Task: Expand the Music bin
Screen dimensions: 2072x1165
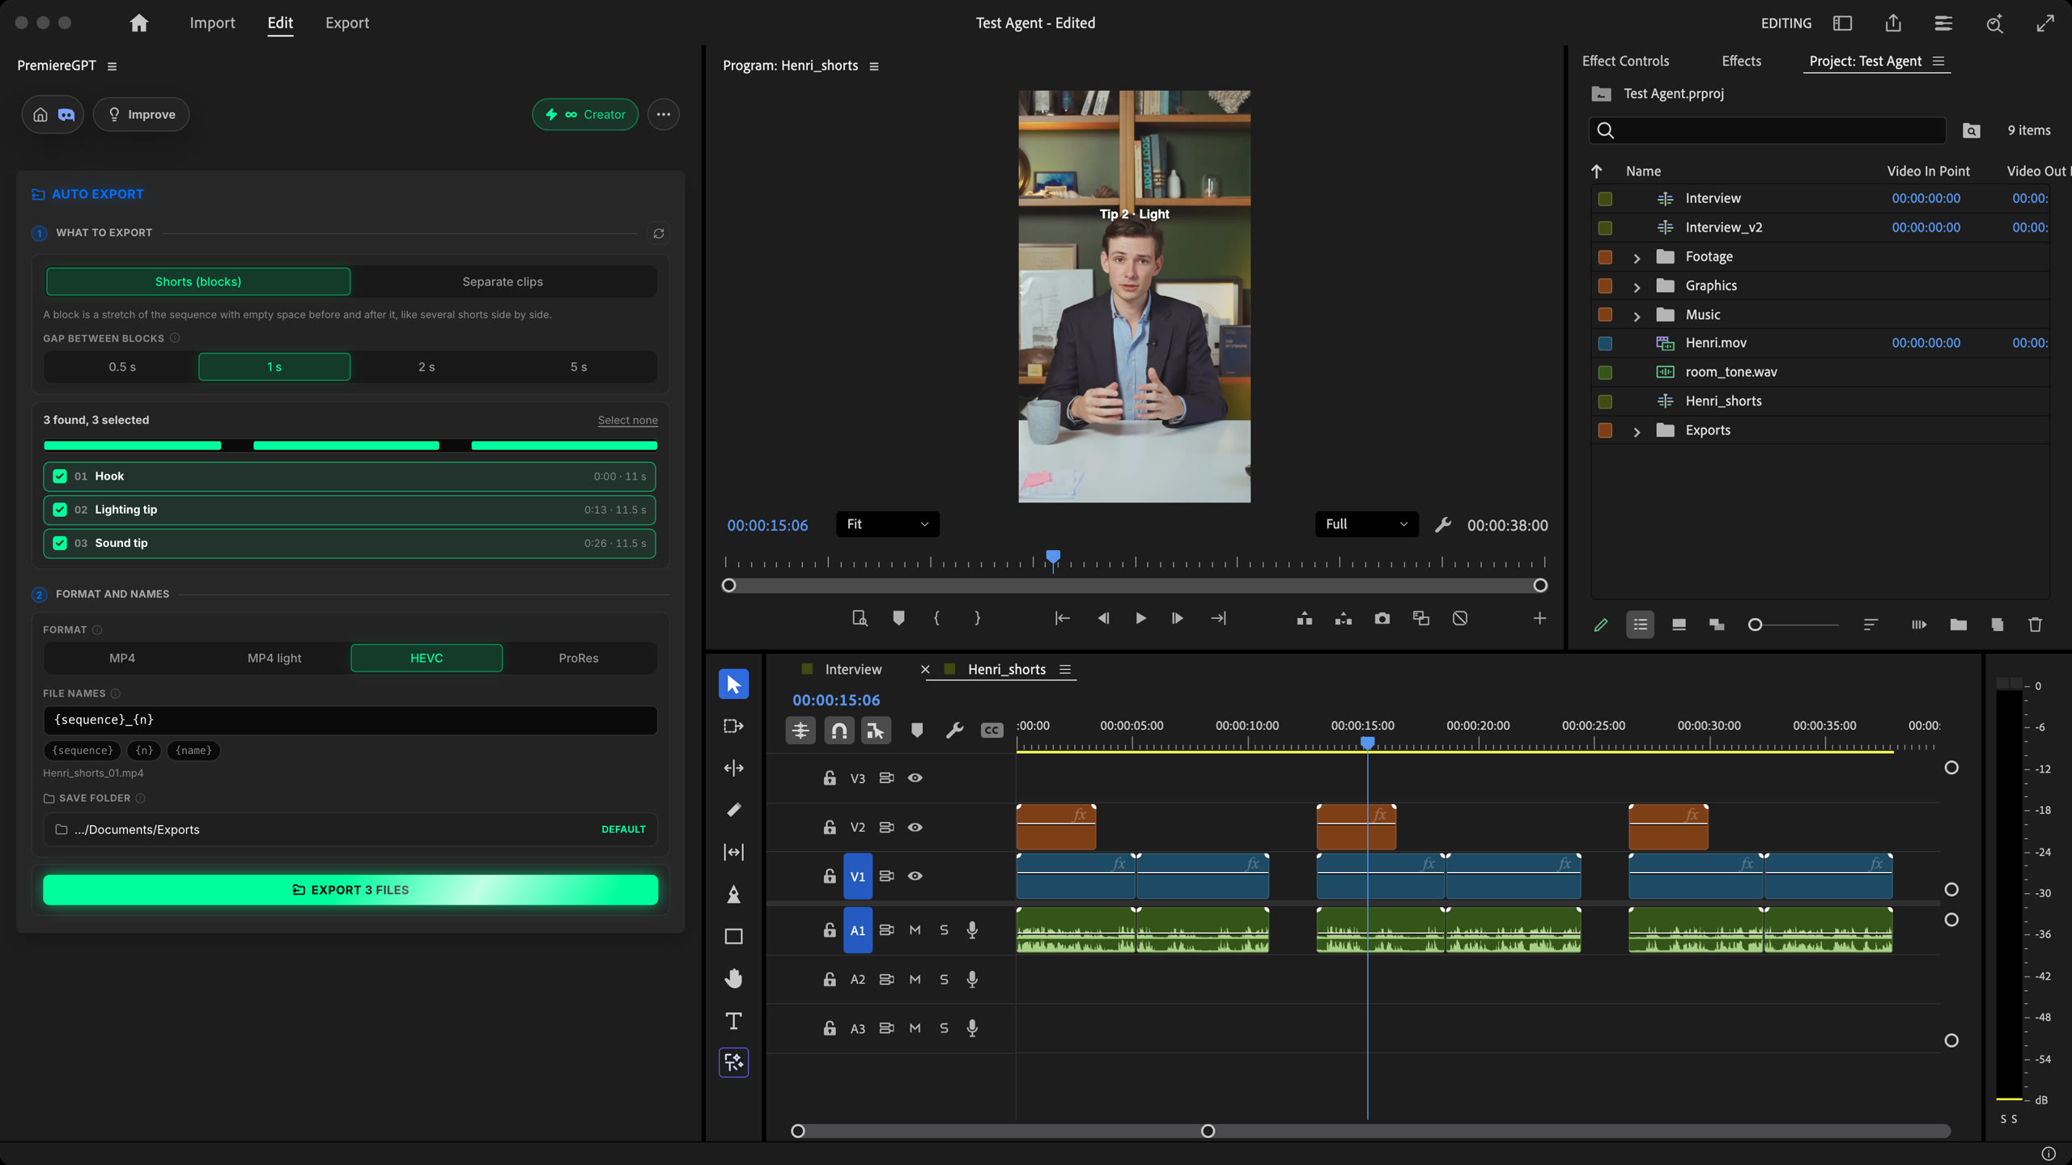Action: (x=1637, y=316)
